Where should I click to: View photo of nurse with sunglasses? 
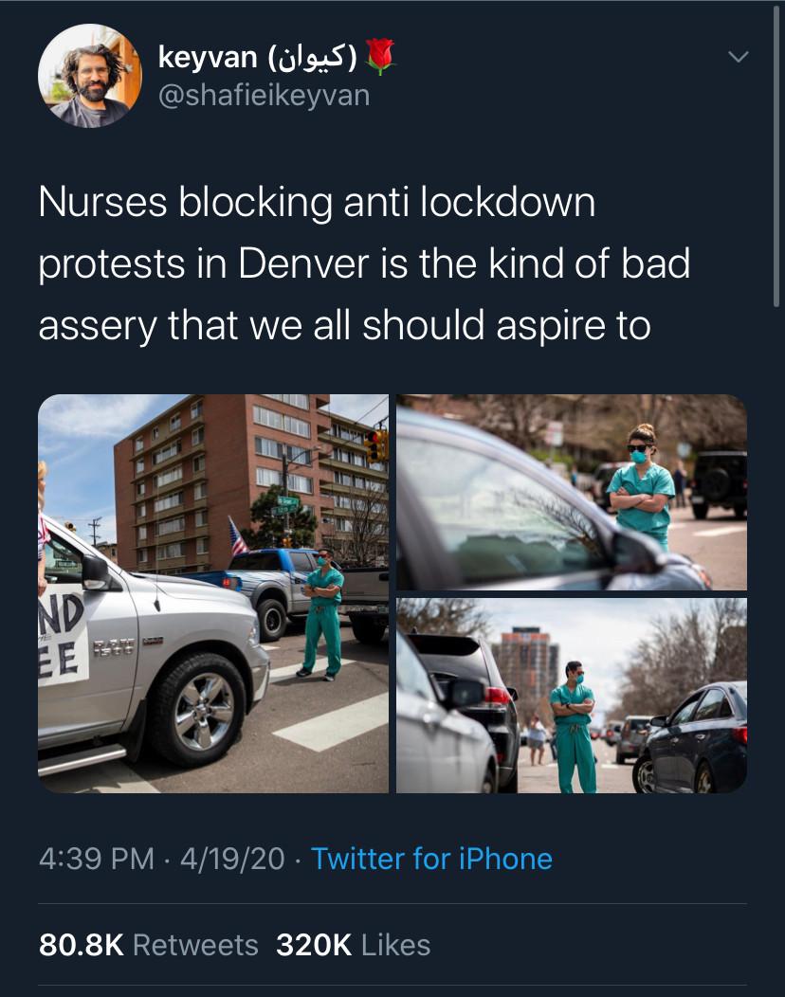tap(572, 492)
